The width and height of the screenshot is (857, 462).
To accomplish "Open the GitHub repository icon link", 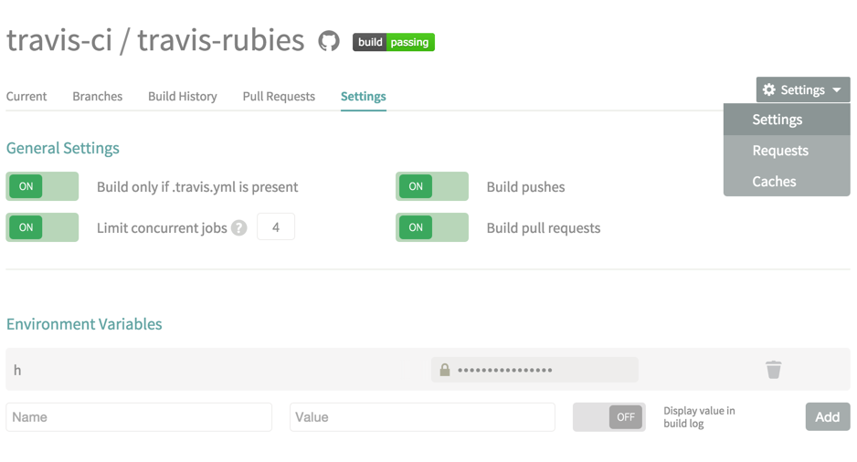I will [x=329, y=41].
